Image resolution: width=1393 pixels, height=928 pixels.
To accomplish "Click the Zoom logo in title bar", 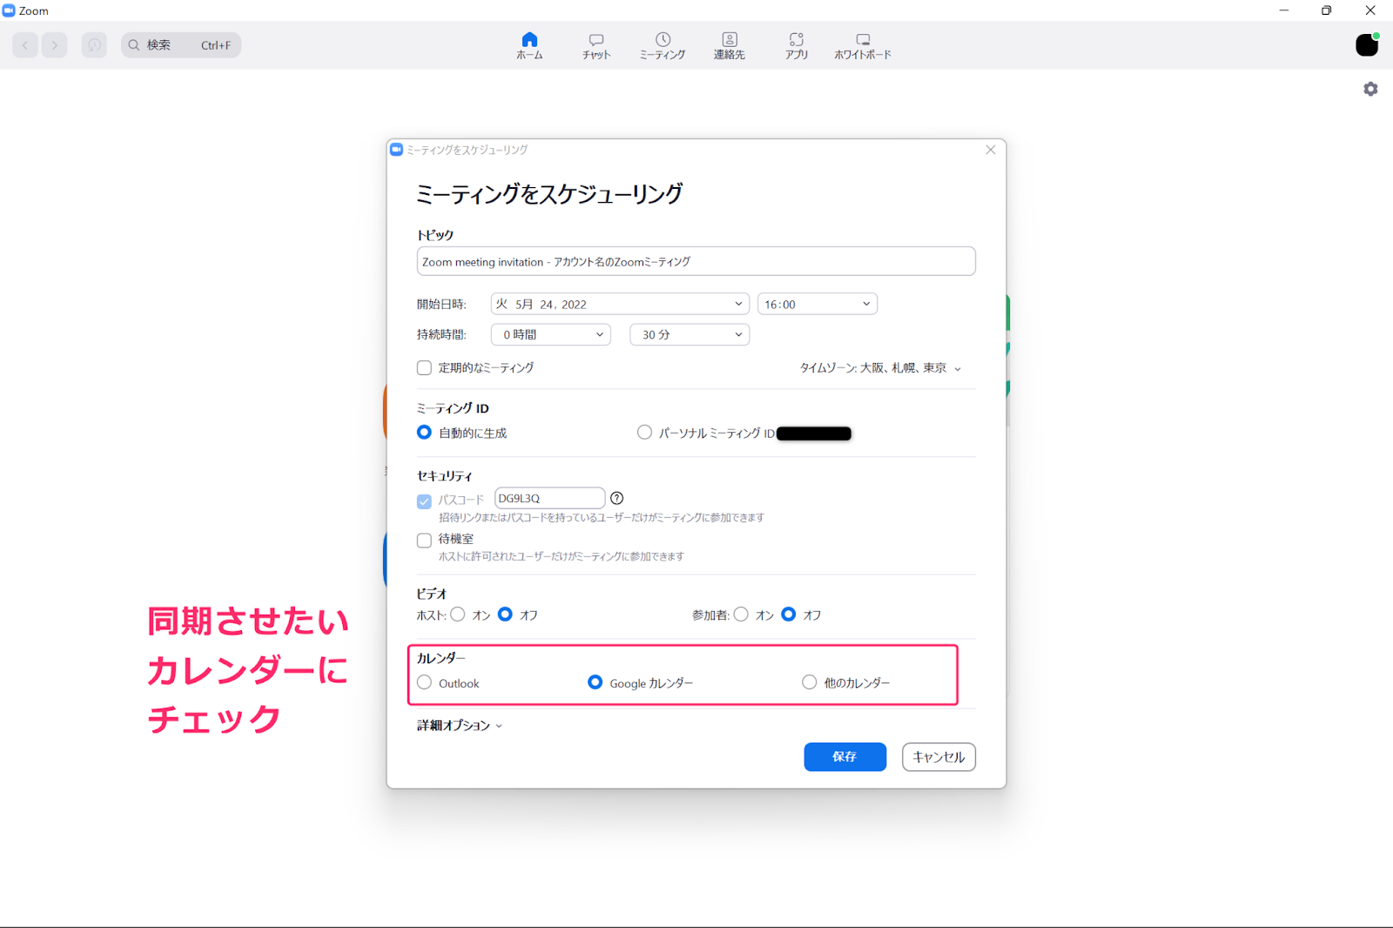I will click(x=9, y=10).
